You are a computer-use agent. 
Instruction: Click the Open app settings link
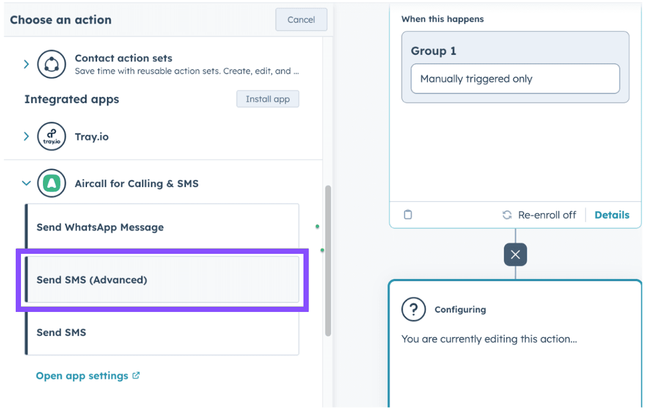(83, 375)
